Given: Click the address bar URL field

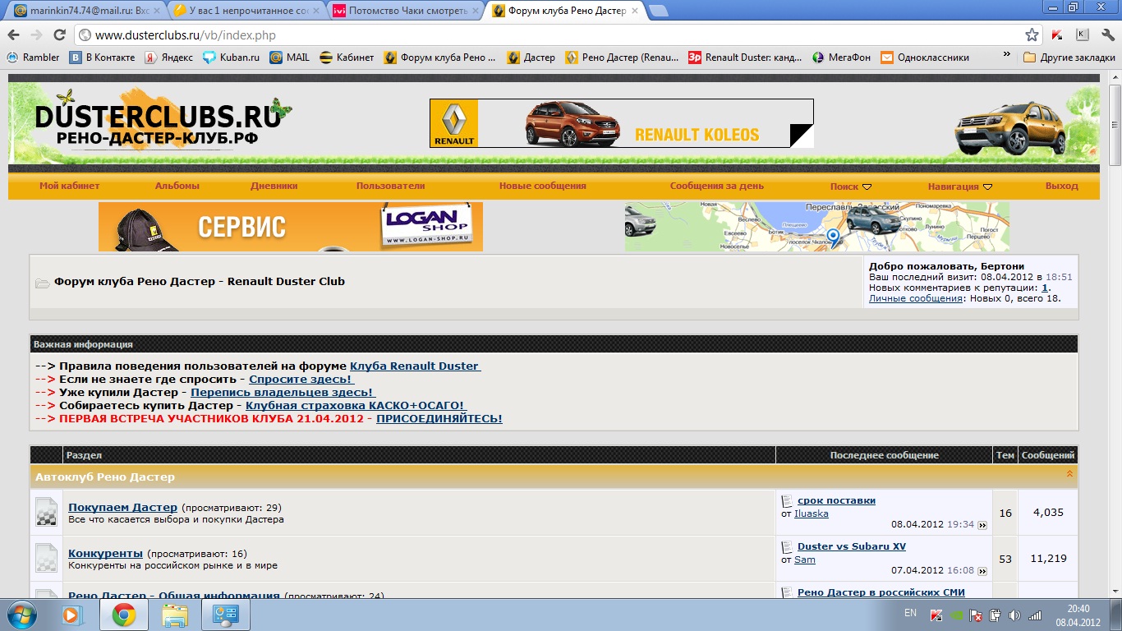Looking at the screenshot, I should click(559, 35).
